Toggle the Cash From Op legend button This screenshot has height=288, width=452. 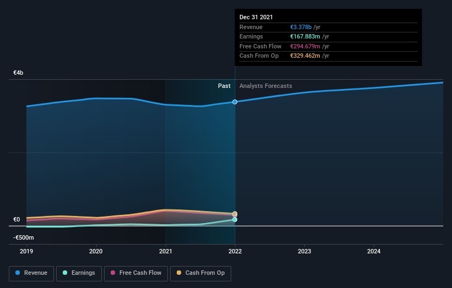[x=200, y=273]
